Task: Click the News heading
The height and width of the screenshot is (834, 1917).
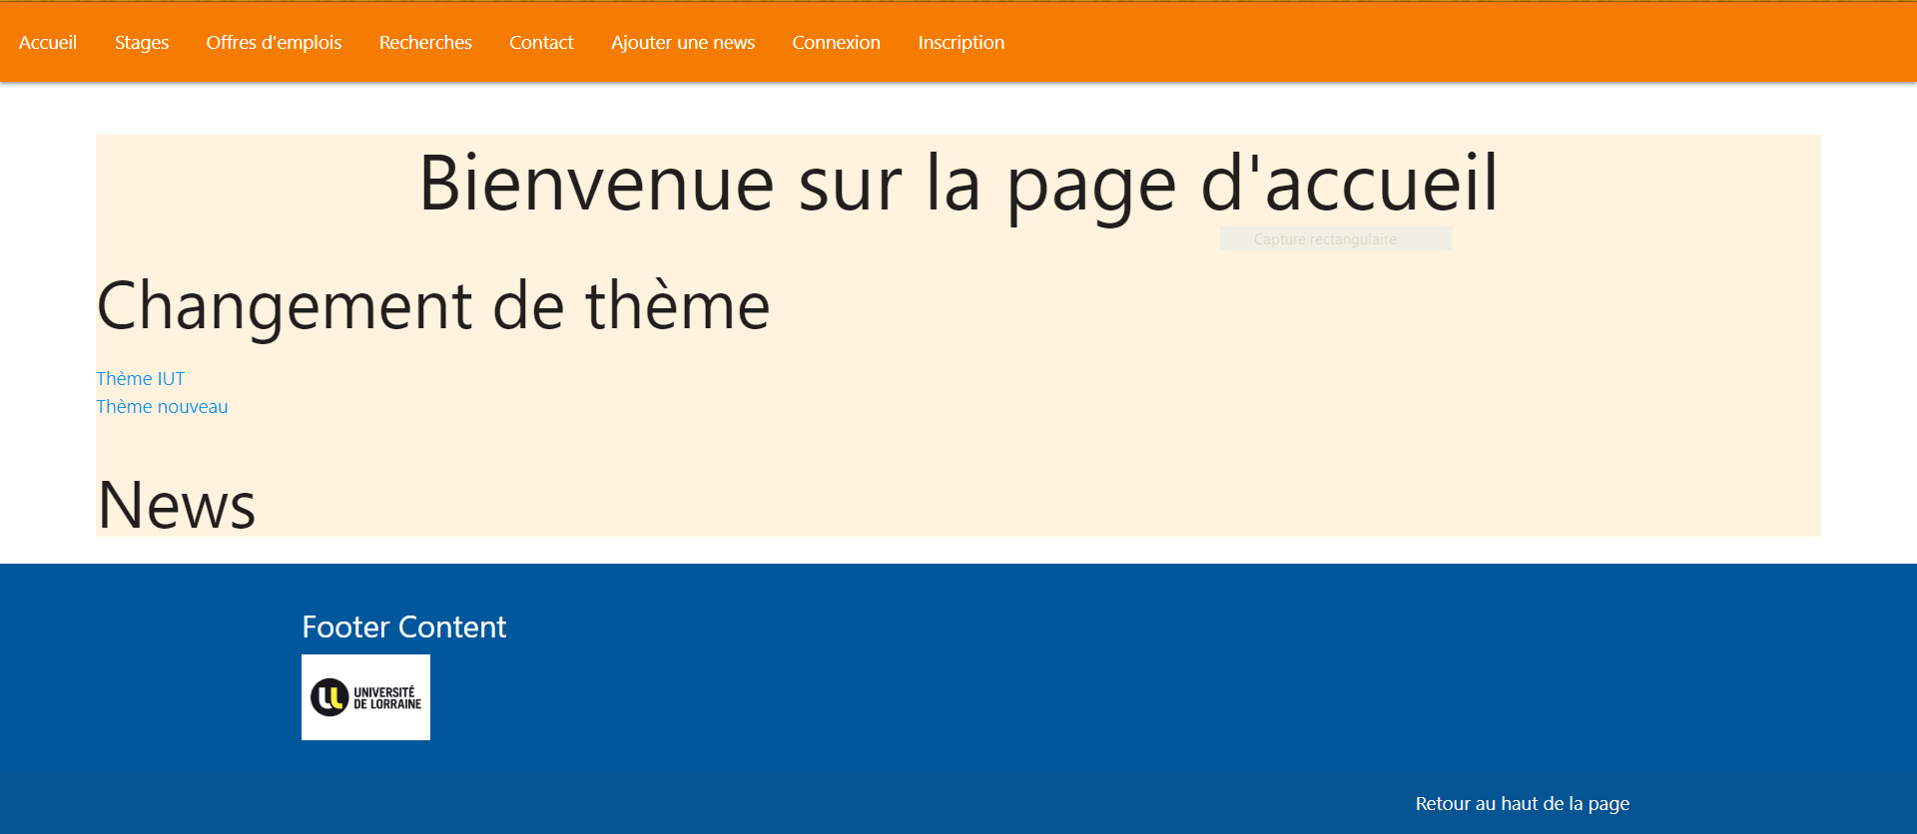Action: point(177,505)
